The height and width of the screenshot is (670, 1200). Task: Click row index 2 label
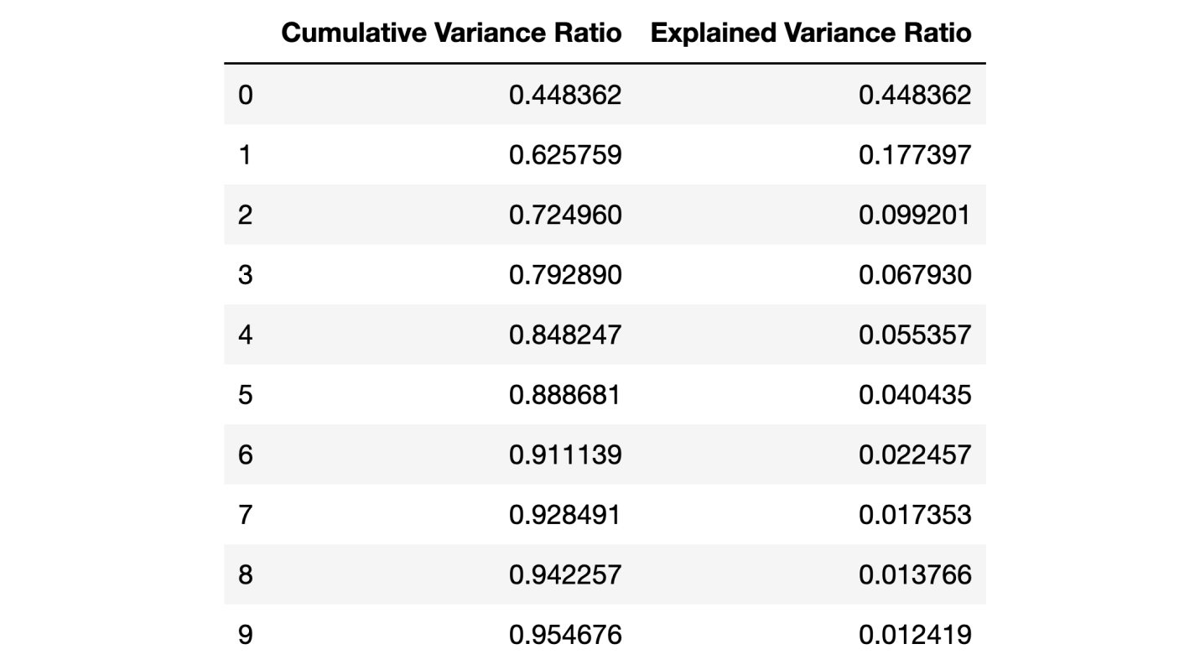point(244,216)
